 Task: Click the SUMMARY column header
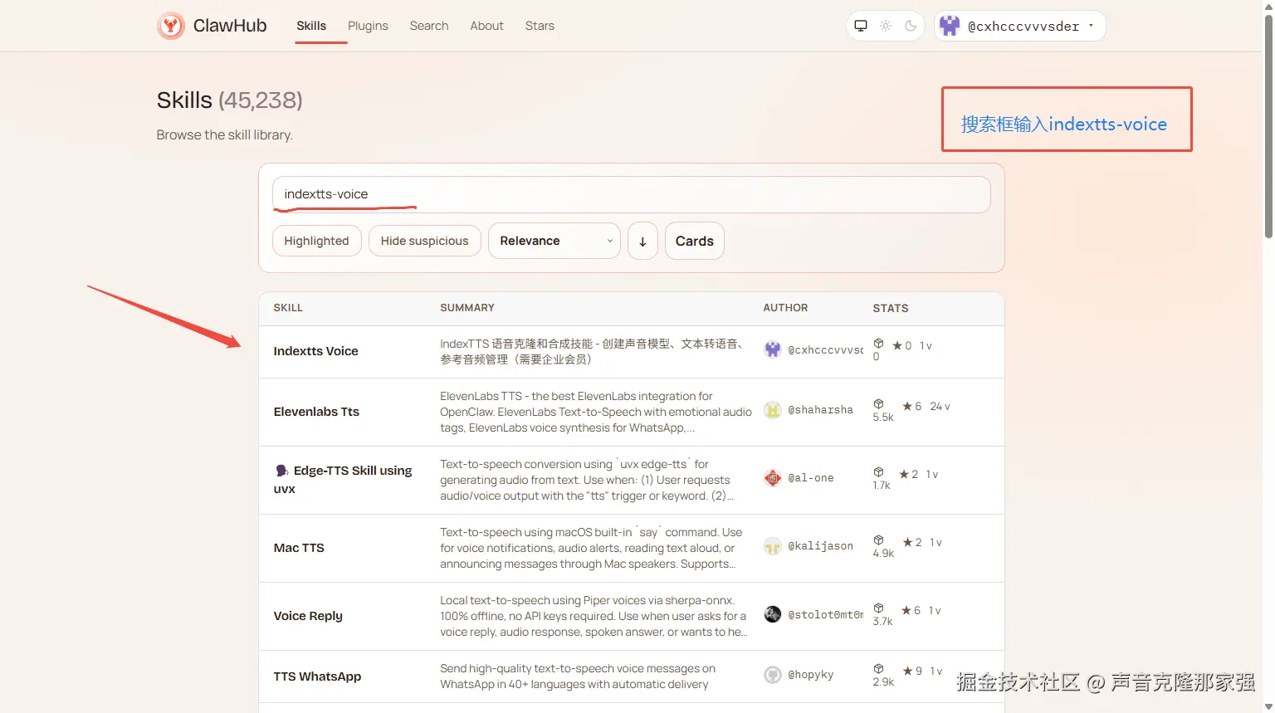[x=467, y=308]
